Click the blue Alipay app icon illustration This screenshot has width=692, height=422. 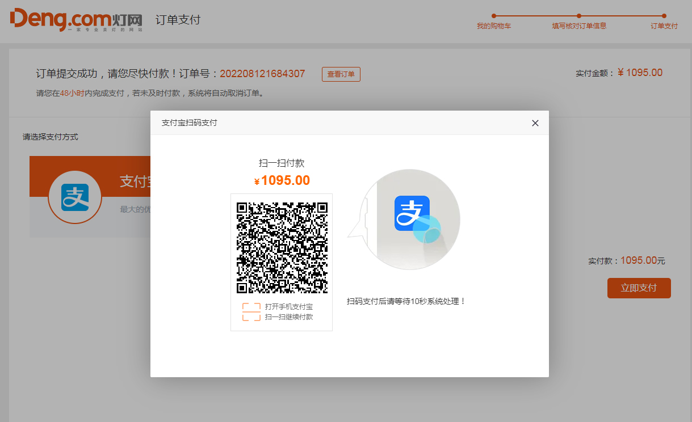412,213
